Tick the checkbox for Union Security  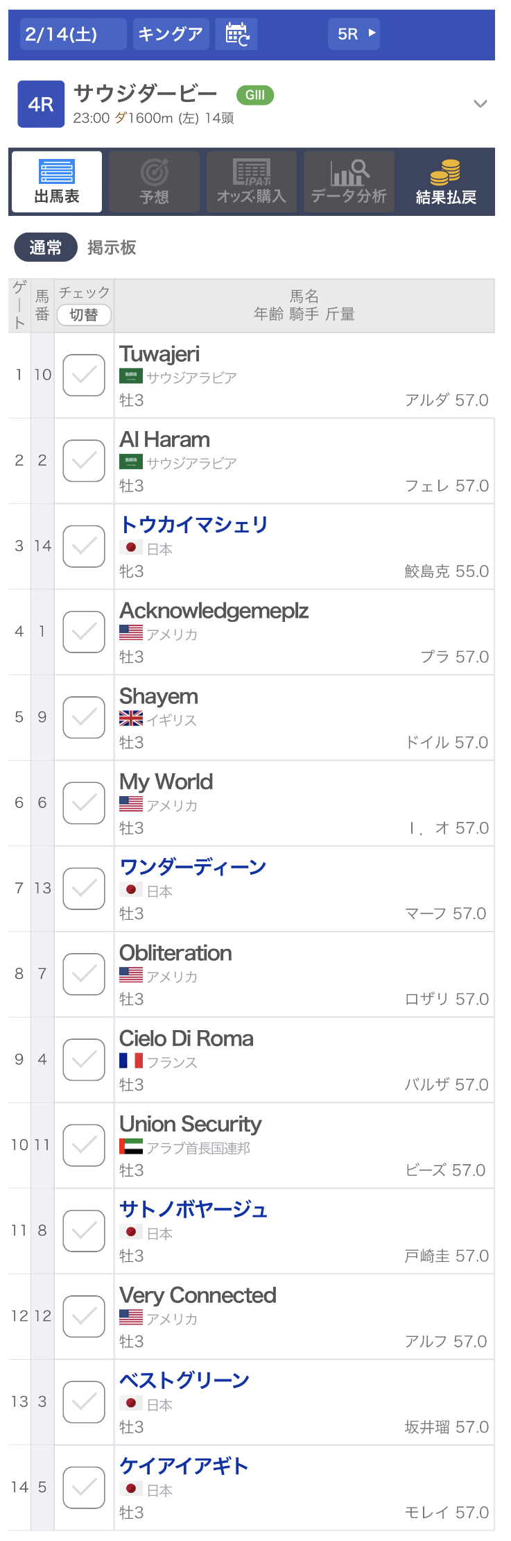point(84,1145)
